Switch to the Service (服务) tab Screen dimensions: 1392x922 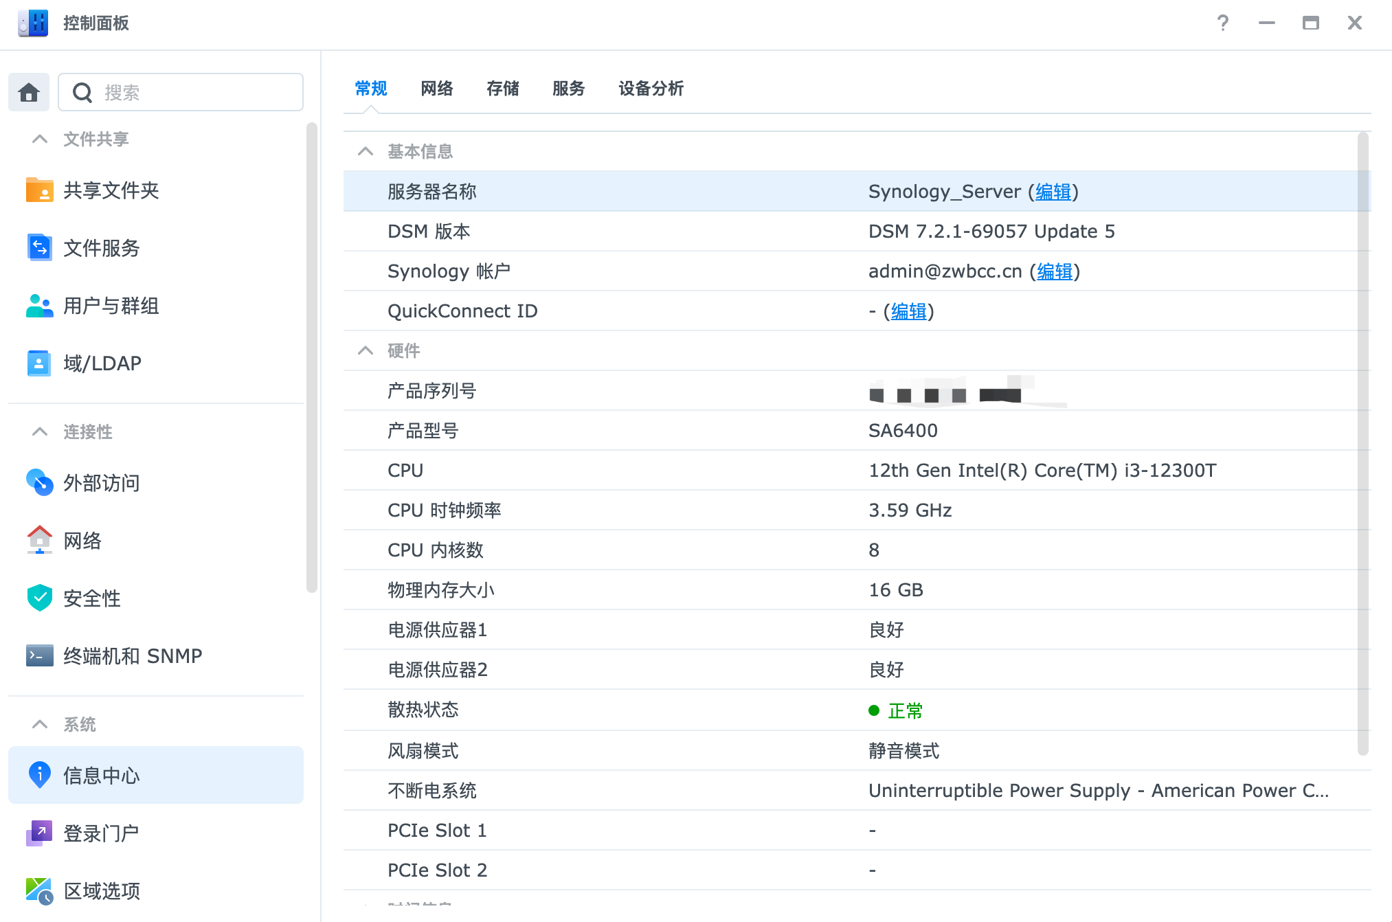[569, 89]
